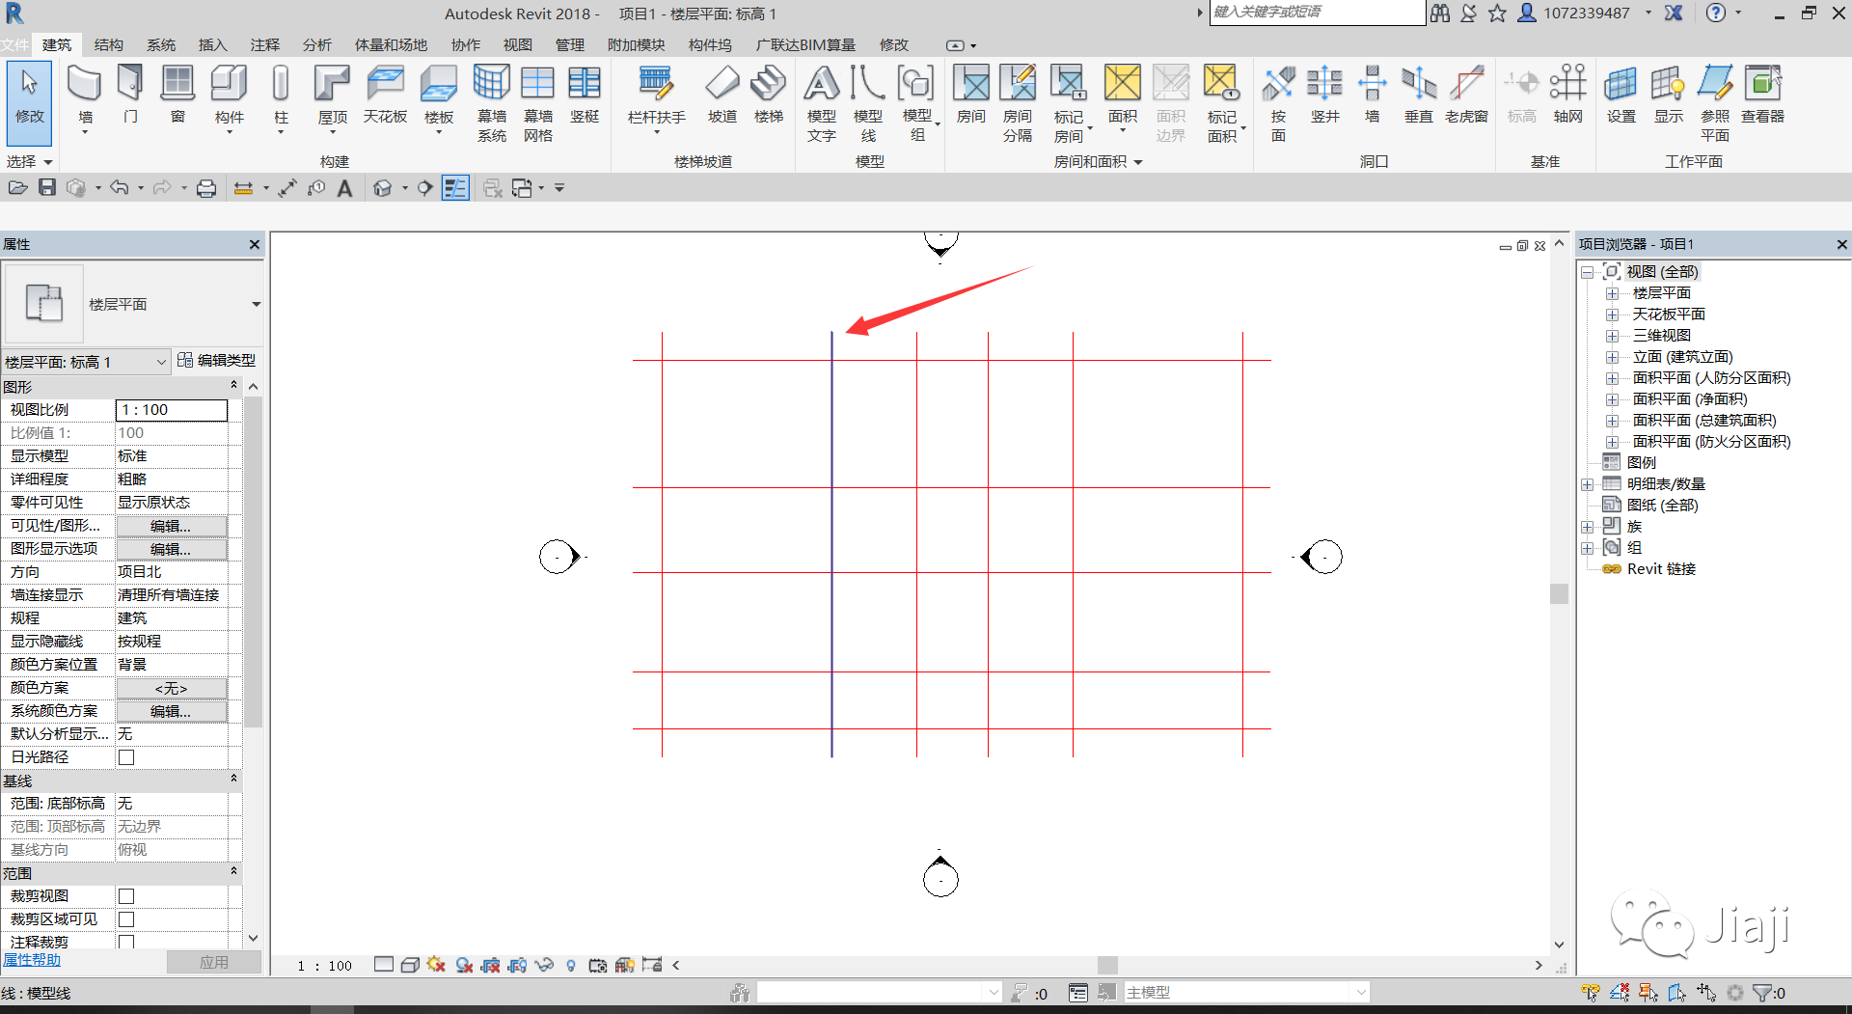1852x1014 pixels.
Task: Switch to the 体量和场地 ribbon tab
Action: [391, 44]
